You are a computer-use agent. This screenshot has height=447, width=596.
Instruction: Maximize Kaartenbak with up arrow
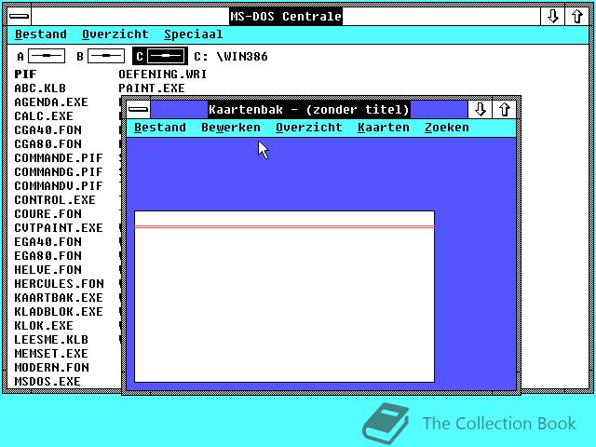coord(505,110)
